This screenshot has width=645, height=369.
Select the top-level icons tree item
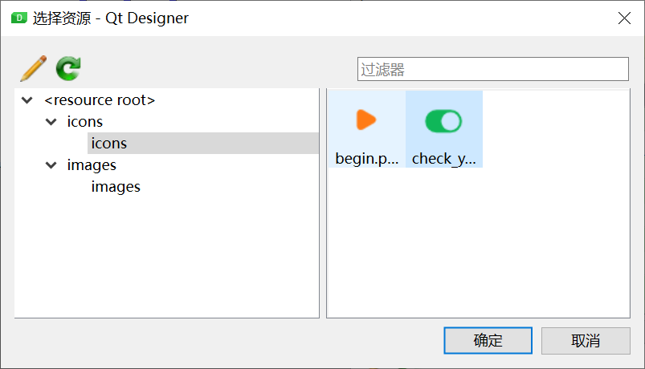[85, 122]
